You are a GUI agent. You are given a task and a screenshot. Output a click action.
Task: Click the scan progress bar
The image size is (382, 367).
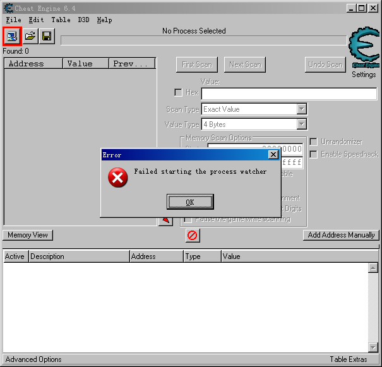pos(203,40)
